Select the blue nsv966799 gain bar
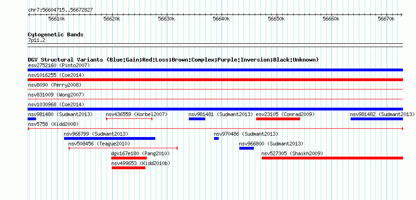 (109, 138)
